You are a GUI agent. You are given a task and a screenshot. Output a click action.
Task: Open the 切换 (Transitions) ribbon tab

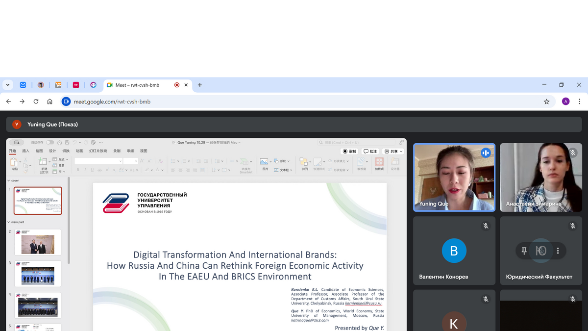[x=66, y=151]
